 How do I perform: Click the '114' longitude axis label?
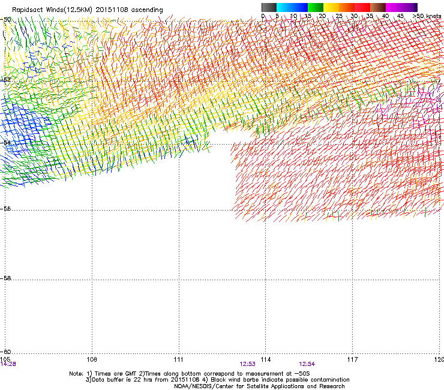[x=266, y=359]
